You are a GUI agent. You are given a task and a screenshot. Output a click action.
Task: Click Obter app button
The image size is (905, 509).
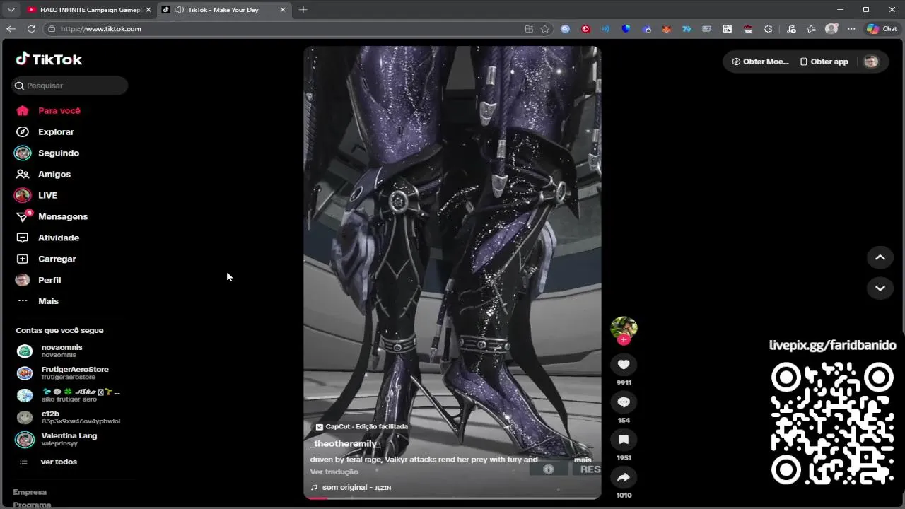point(824,62)
